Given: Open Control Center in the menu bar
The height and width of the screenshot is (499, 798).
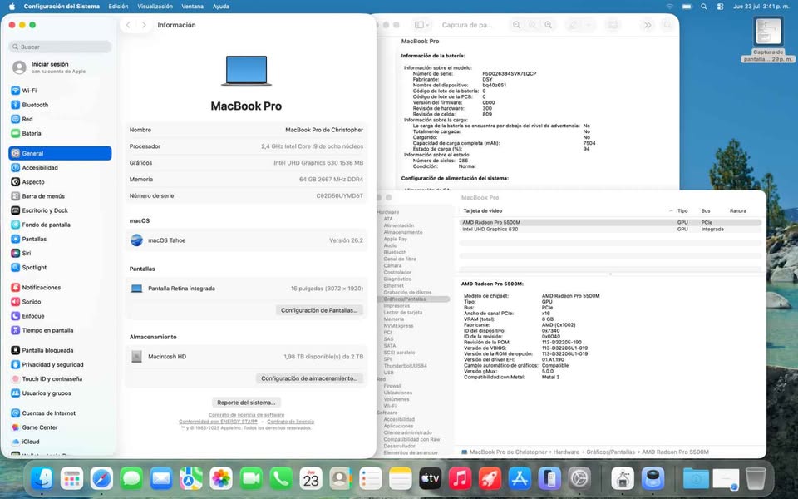Looking at the screenshot, I should point(720,7).
